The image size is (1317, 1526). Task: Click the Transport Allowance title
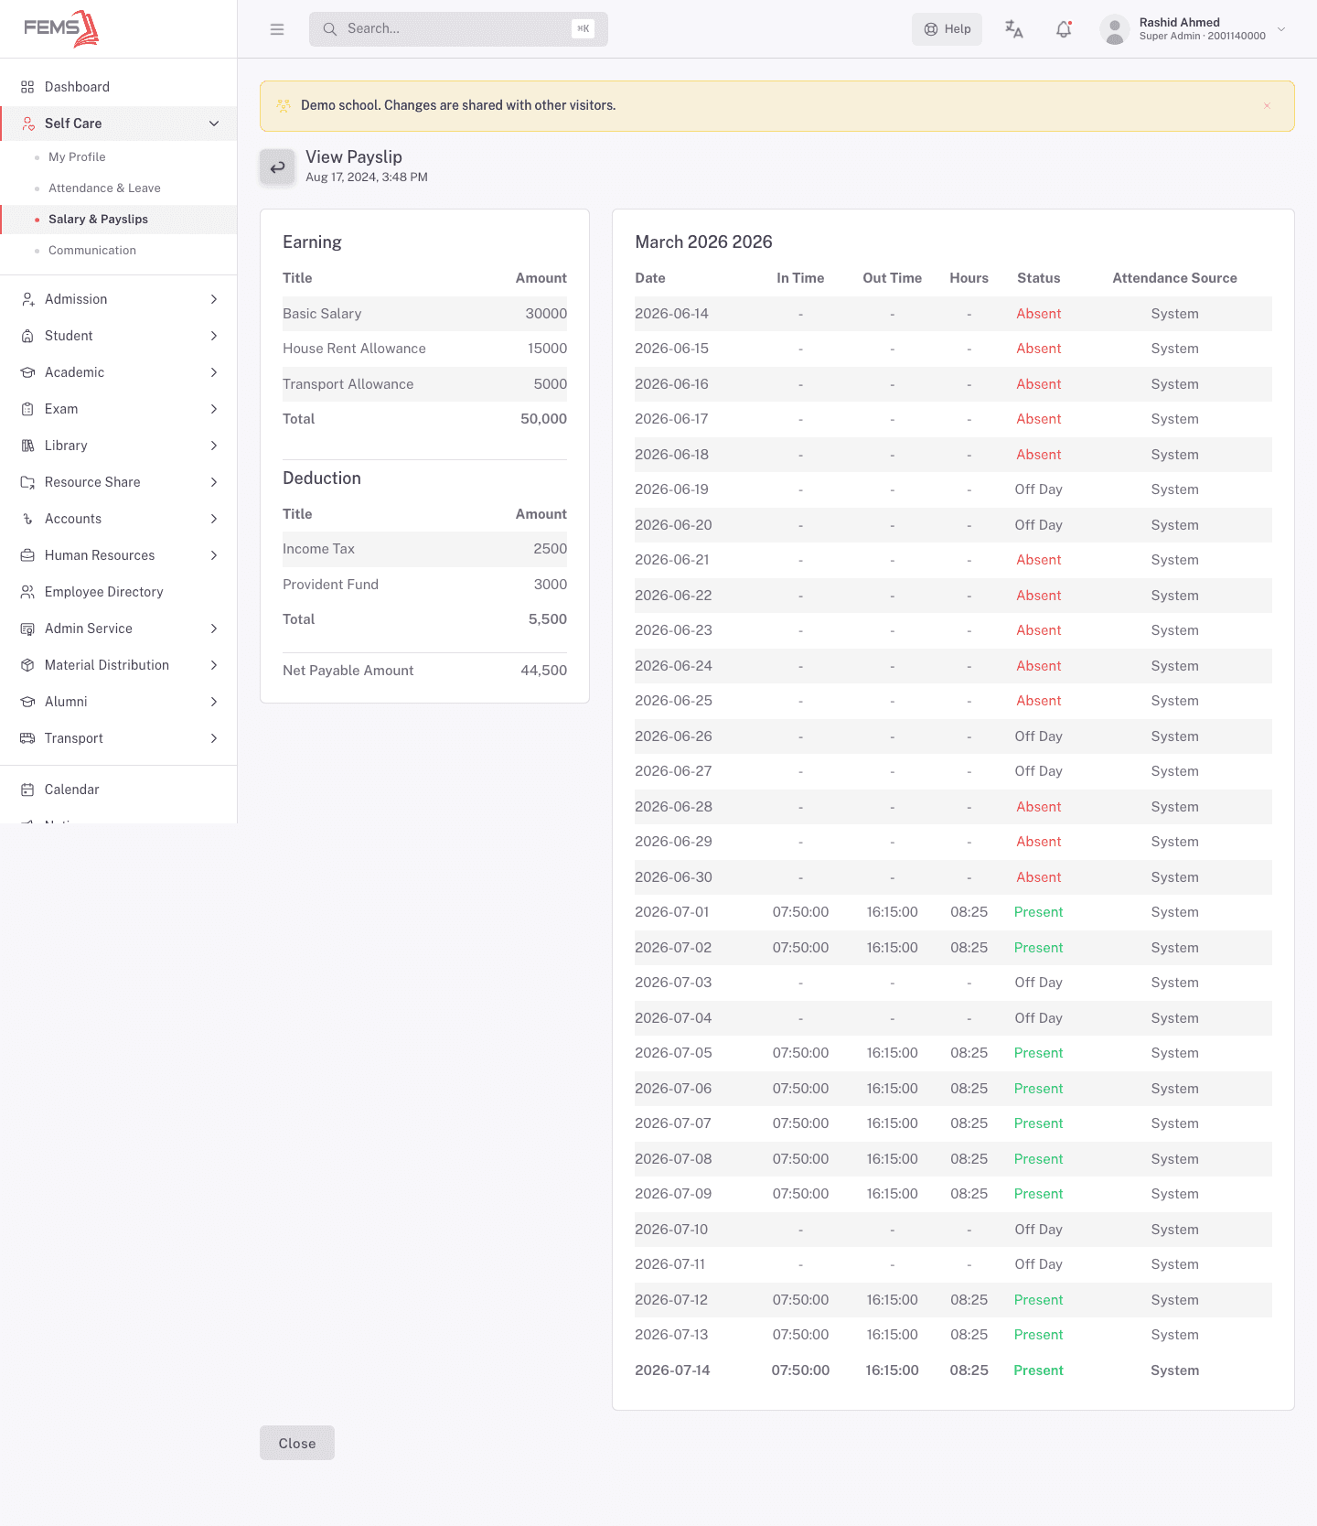tap(348, 384)
